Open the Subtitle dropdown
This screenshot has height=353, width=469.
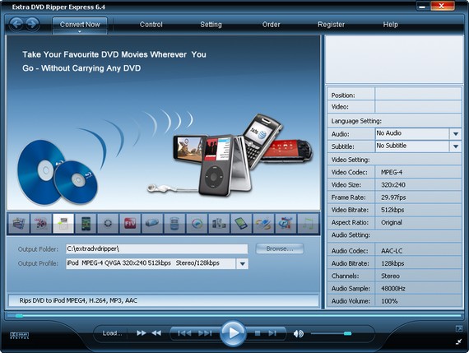[x=418, y=146]
